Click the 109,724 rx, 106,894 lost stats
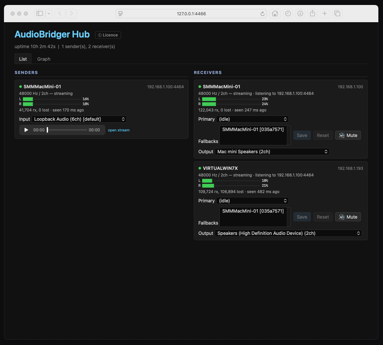Screen dimensions: 383x345 point(221,192)
